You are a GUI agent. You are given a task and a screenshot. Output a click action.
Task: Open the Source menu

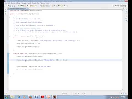click(x=13, y=3)
